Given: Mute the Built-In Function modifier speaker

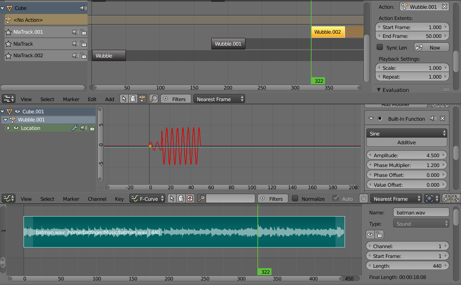Looking at the screenshot, I should click(x=433, y=119).
